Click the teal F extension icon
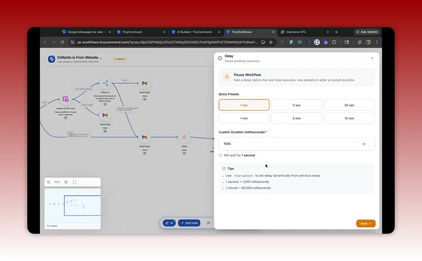 coord(291,42)
